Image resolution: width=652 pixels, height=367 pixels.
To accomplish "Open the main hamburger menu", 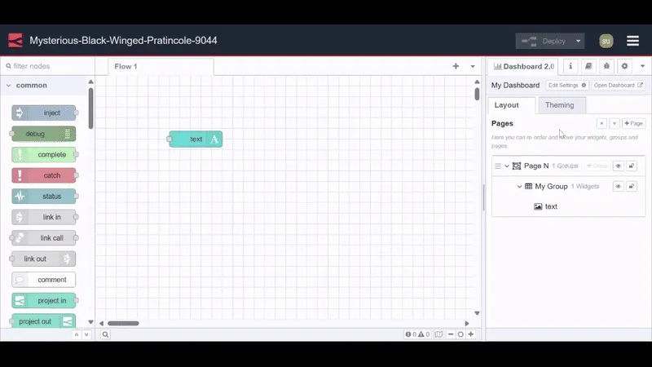I will pyautogui.click(x=632, y=41).
